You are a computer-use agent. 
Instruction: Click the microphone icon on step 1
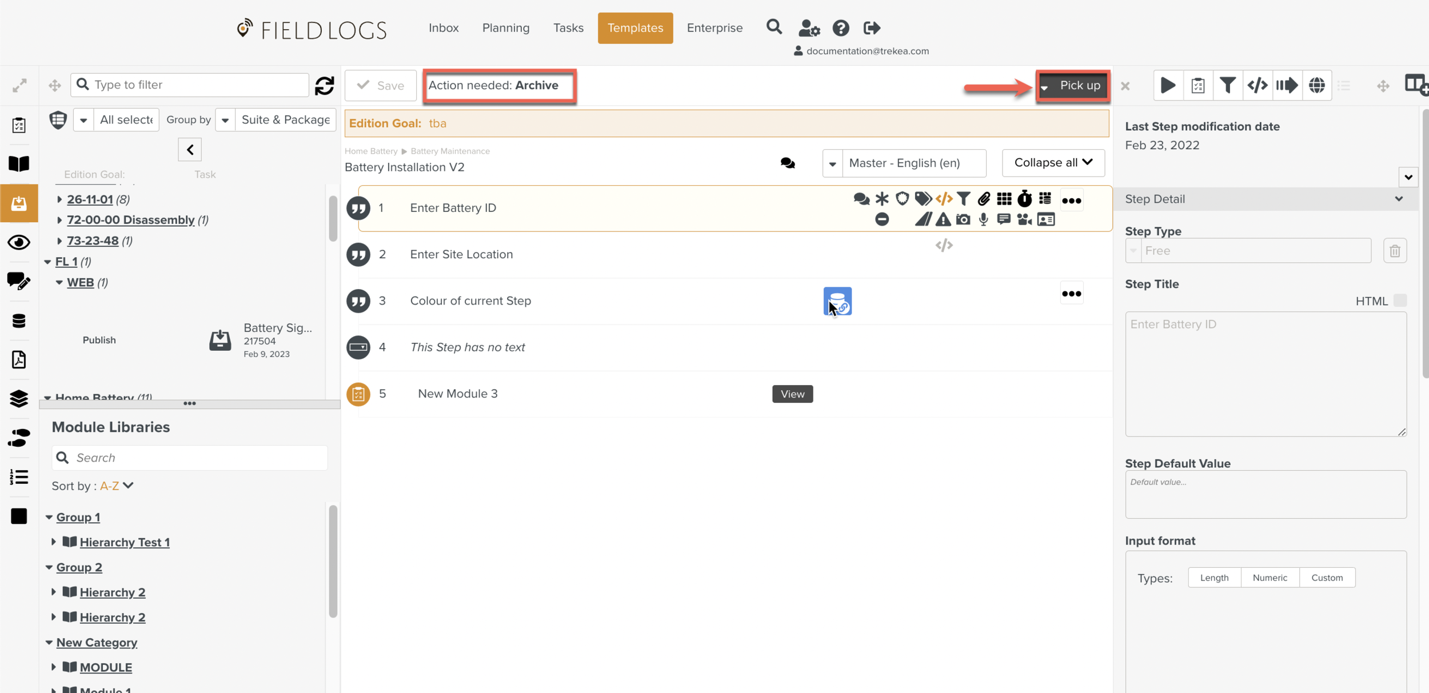click(983, 219)
